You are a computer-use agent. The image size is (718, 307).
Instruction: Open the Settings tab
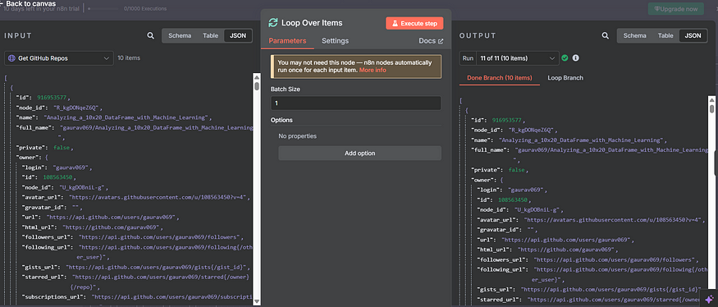coord(335,41)
